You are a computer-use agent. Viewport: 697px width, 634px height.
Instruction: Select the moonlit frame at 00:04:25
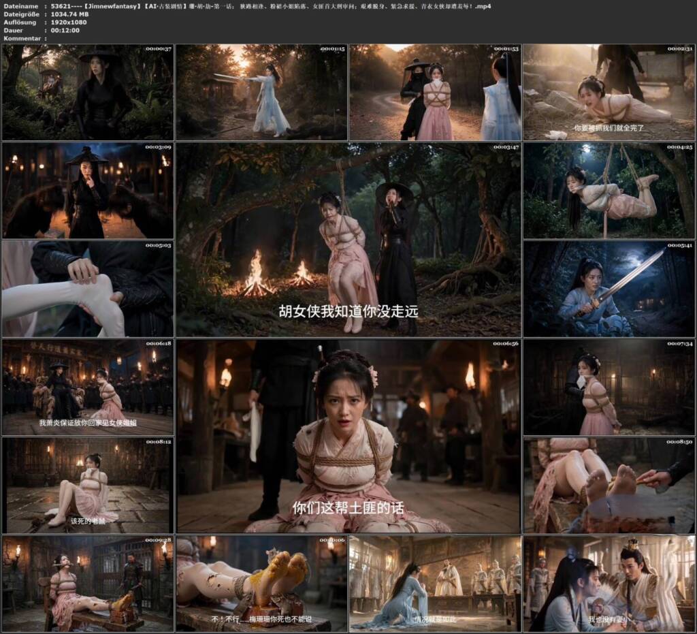[609, 190]
